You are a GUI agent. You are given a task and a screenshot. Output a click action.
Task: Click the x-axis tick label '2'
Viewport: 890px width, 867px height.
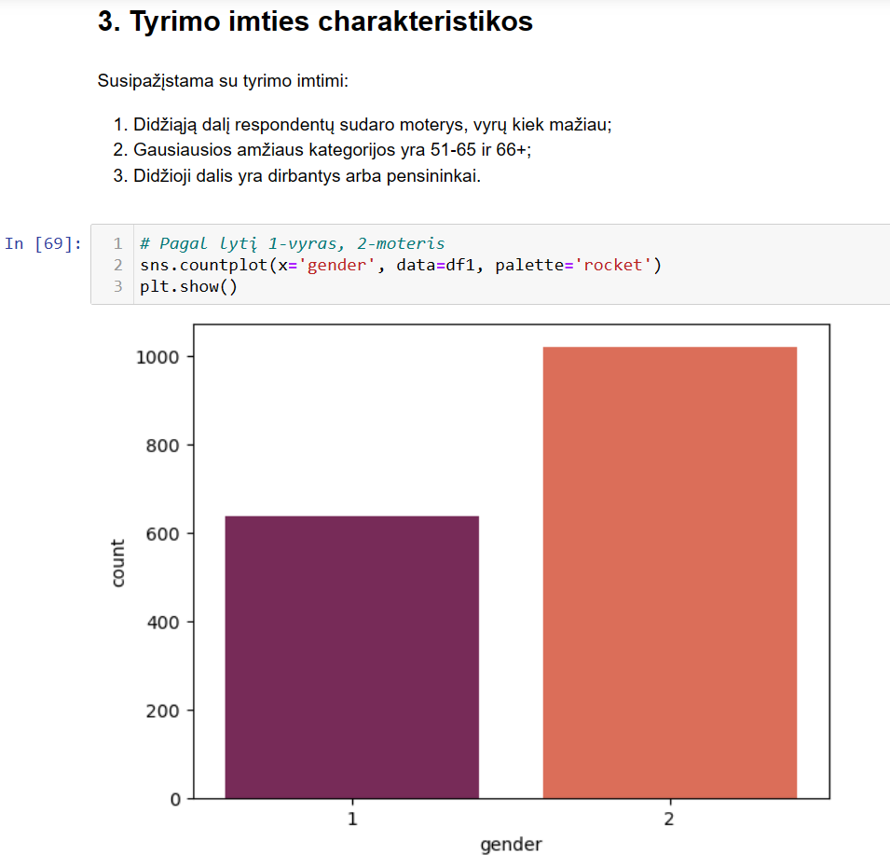669,819
